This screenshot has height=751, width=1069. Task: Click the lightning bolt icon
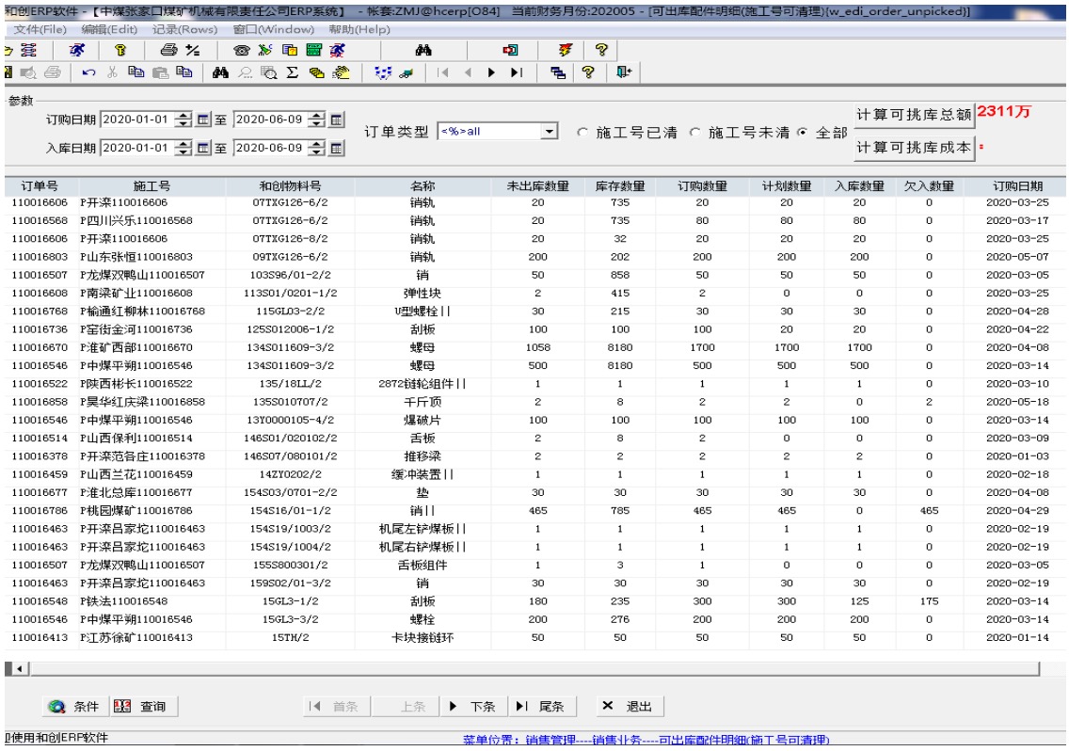pyautogui.click(x=566, y=50)
